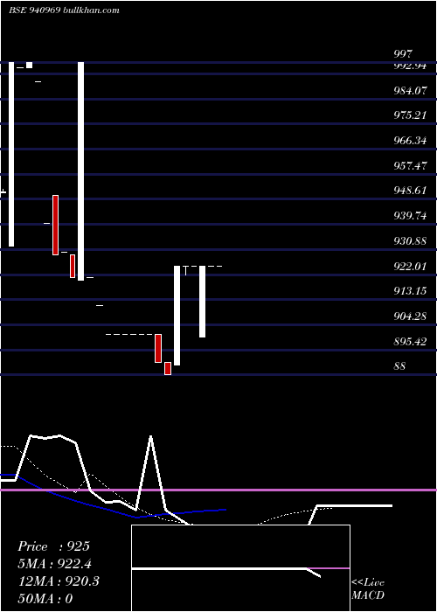The width and height of the screenshot is (437, 612).
Task: Click the BSE 940969 bullkhan.com title text
Action: [64, 10]
